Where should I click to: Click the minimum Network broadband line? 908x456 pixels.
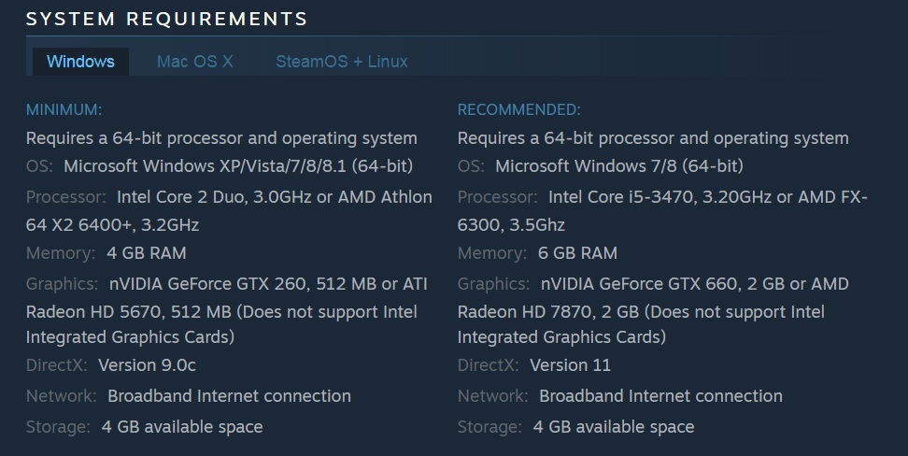229,395
